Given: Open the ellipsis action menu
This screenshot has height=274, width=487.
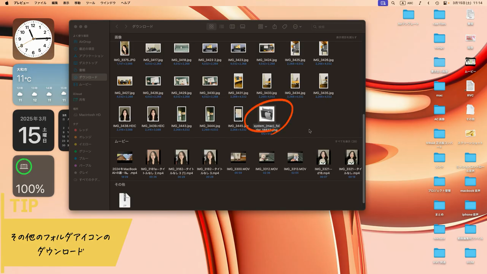Looking at the screenshot, I should pyautogui.click(x=297, y=27).
